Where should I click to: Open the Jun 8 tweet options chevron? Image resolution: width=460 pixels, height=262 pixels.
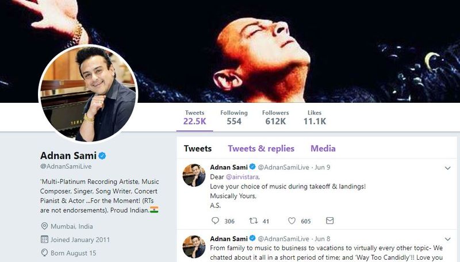point(447,238)
